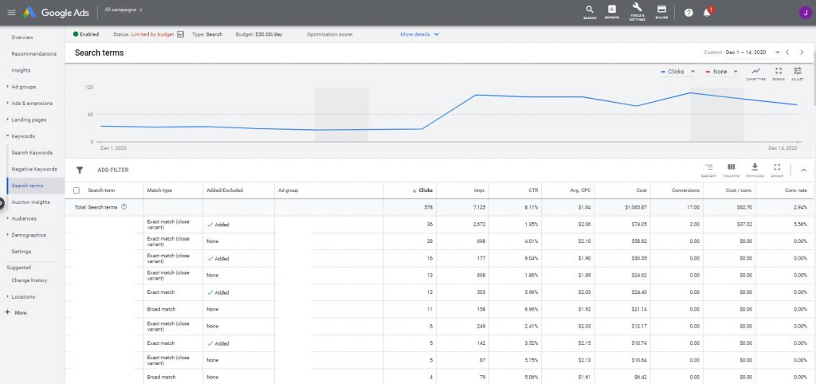816x384 pixels.
Task: Click the $37.02 cost per conversion cell
Action: point(744,225)
